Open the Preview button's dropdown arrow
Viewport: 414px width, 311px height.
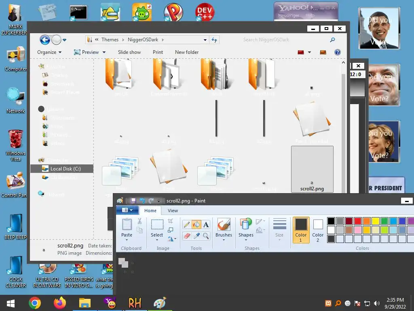tap(104, 52)
